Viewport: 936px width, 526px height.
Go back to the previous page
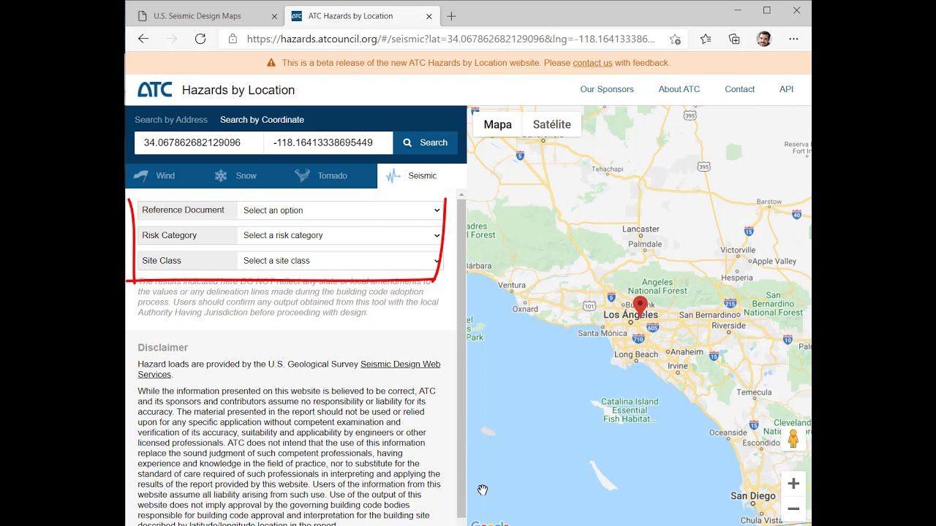click(143, 39)
